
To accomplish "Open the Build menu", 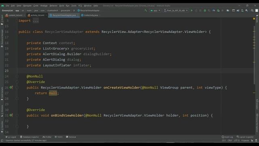I will (x=62, y=6).
